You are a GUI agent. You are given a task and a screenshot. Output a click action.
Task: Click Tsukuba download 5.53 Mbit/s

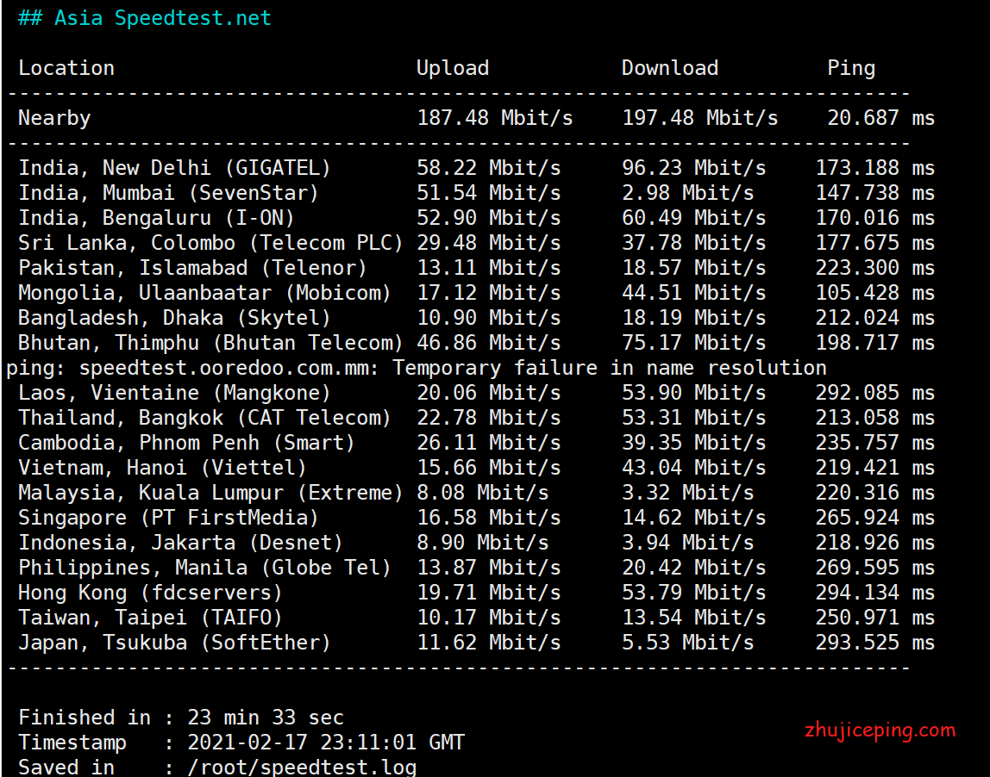point(688,643)
